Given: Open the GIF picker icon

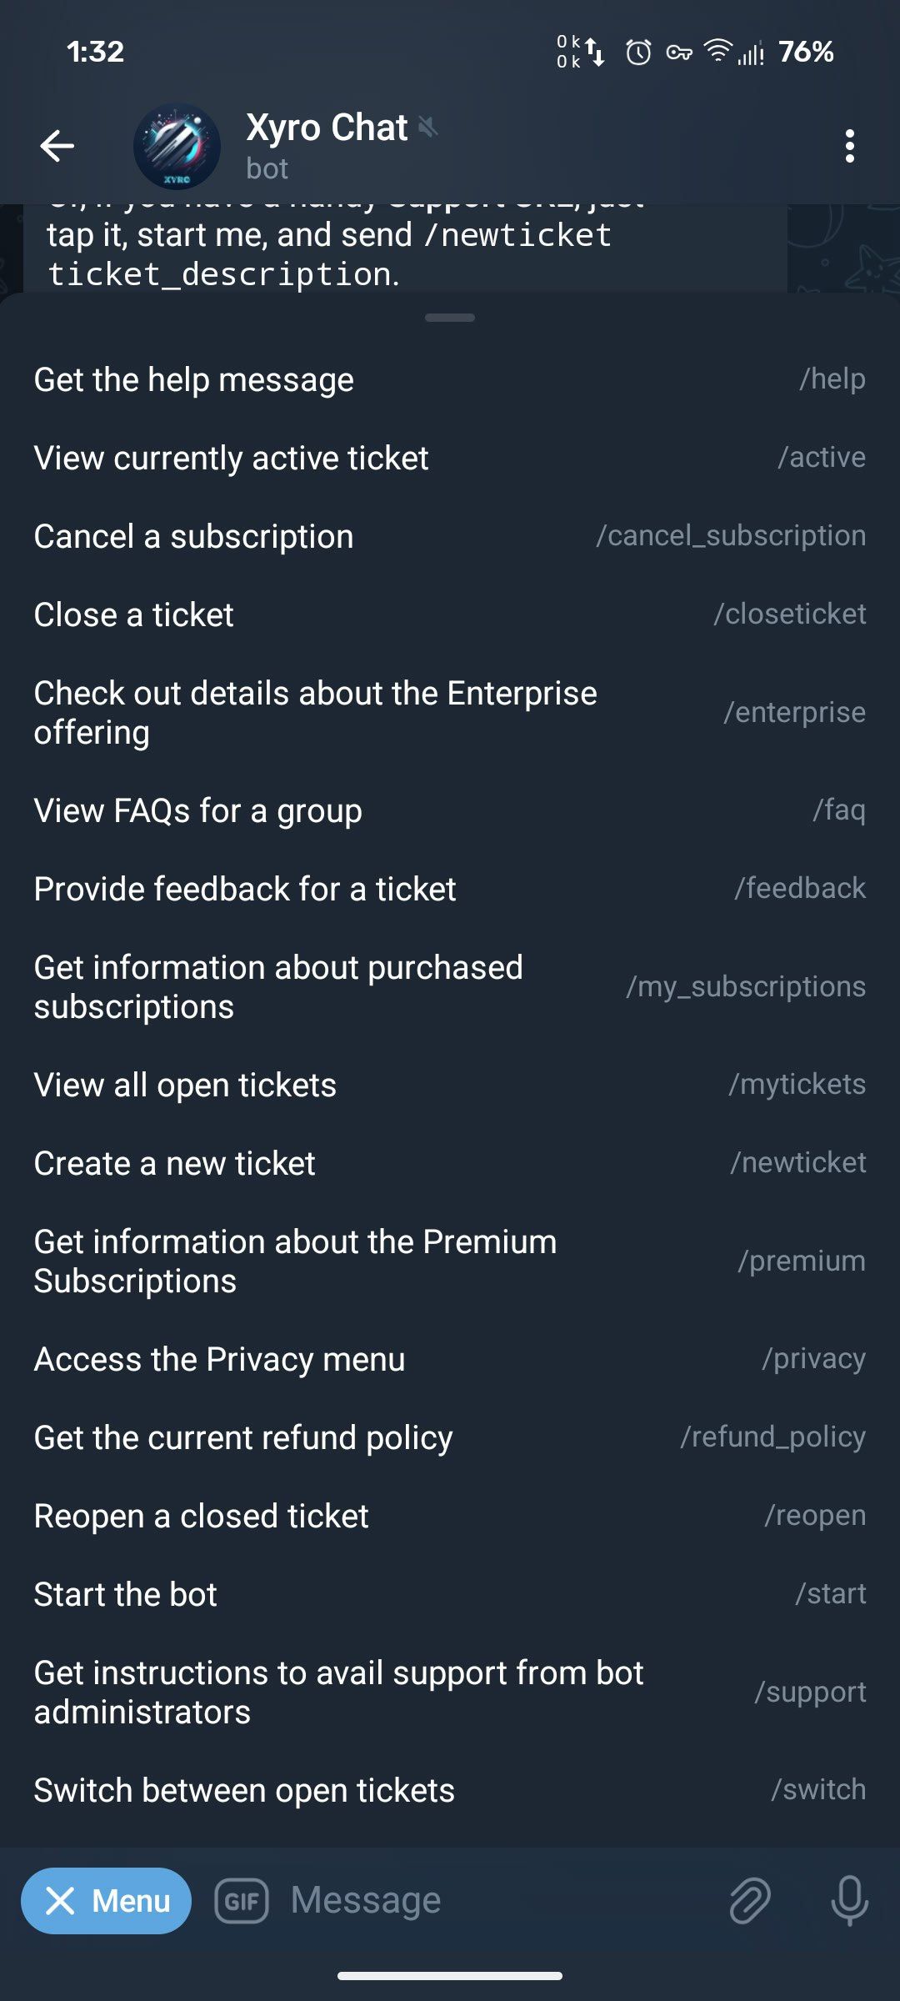Looking at the screenshot, I should [x=242, y=1900].
